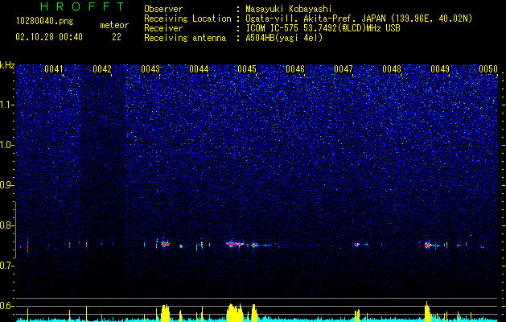Click the long meteor echo before 0045
This screenshot has width=506, height=322.
coord(235,244)
